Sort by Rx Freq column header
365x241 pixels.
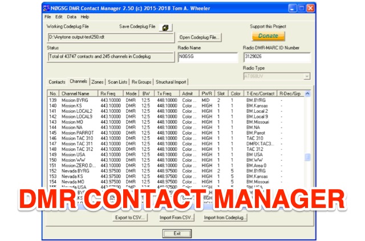tap(110, 93)
